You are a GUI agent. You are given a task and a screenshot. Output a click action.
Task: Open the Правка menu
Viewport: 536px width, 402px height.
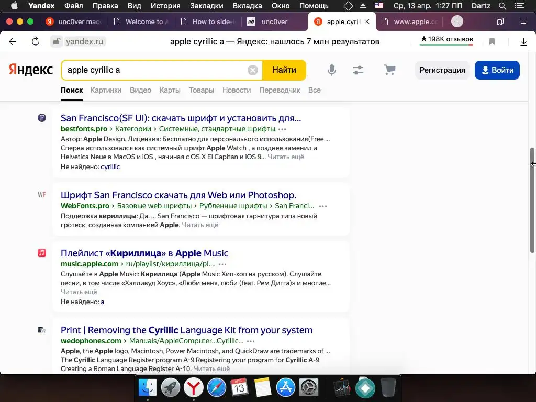[x=105, y=6]
